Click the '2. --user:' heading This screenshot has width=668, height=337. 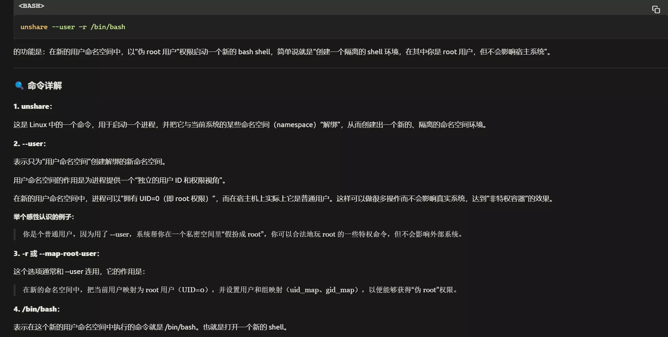pos(30,144)
